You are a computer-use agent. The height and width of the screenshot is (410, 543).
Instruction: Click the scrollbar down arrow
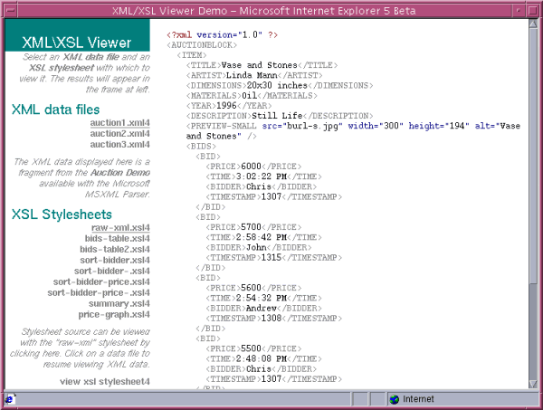[x=533, y=384]
